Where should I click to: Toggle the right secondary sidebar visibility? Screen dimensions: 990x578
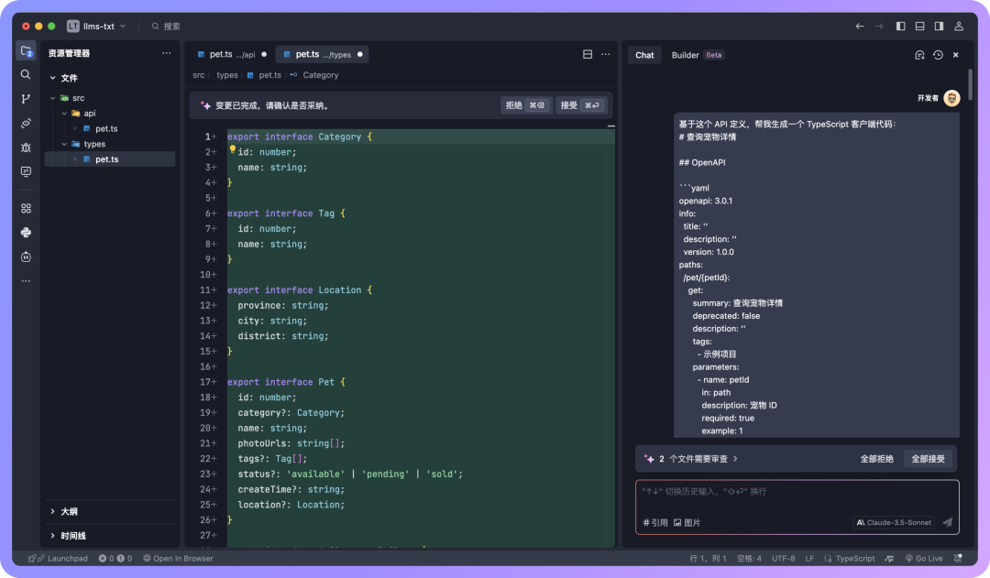tap(939, 27)
